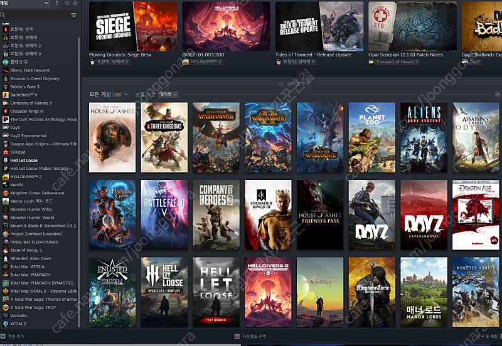Open the 알파벳 sort order dropdown
502x346 pixels.
[x=168, y=94]
